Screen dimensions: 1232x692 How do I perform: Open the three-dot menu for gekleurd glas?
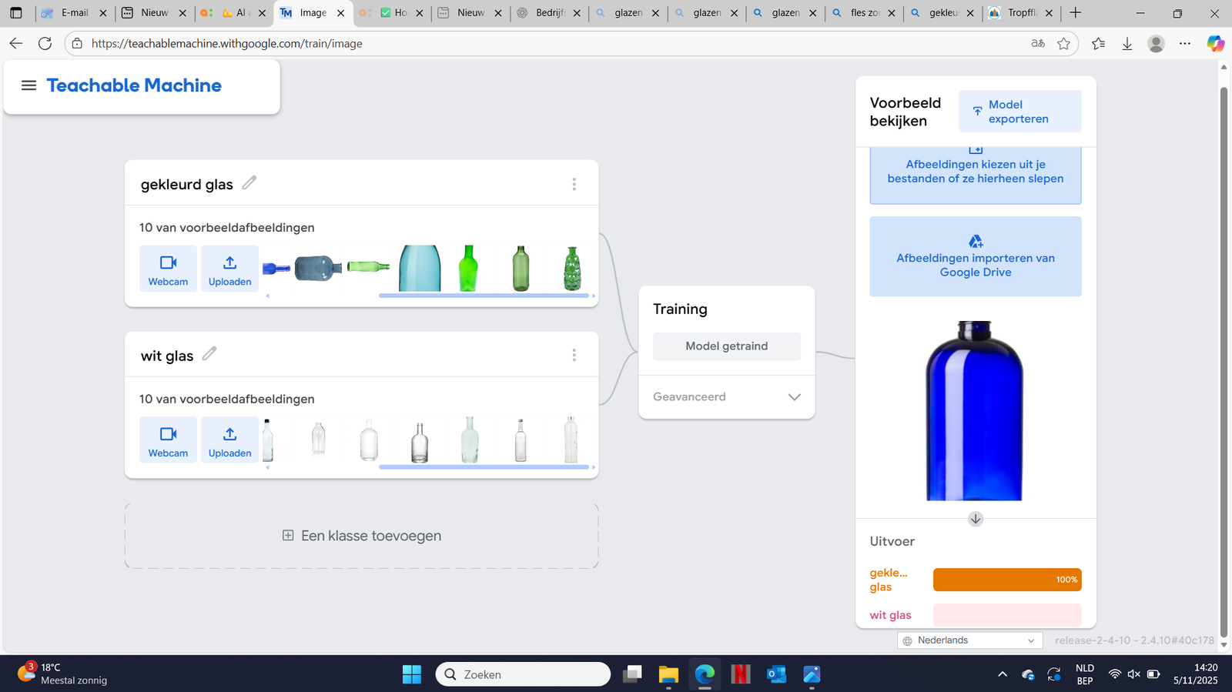574,184
